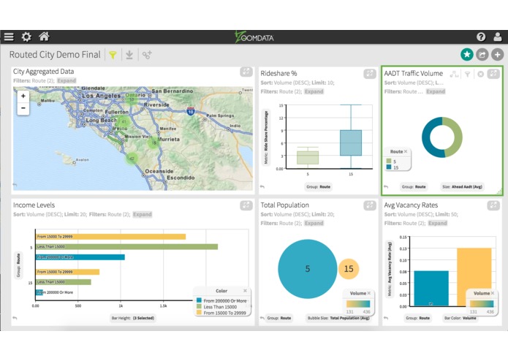Click the Routed City Demo Final title

(55, 54)
